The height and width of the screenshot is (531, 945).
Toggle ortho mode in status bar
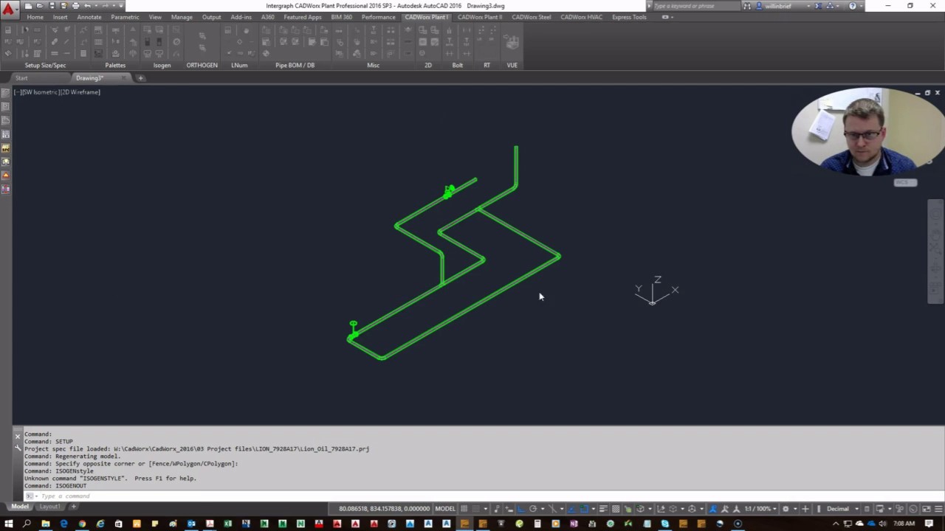[520, 509]
